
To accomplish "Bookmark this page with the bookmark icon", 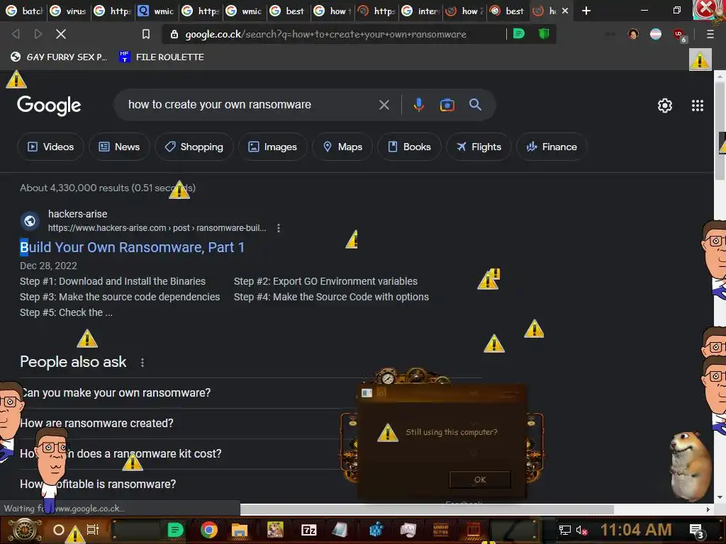I will click(146, 34).
